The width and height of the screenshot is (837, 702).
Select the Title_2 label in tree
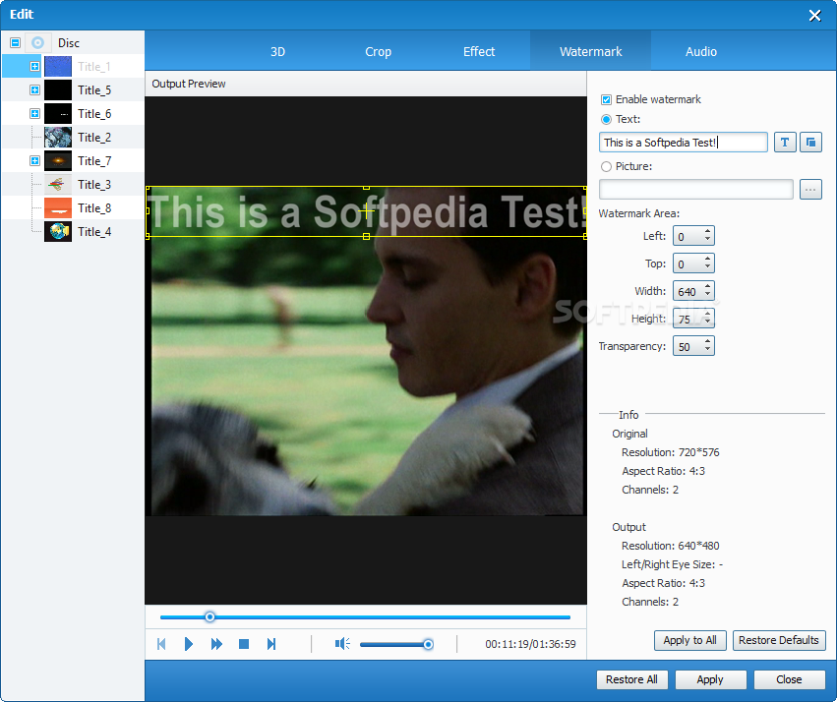point(94,137)
